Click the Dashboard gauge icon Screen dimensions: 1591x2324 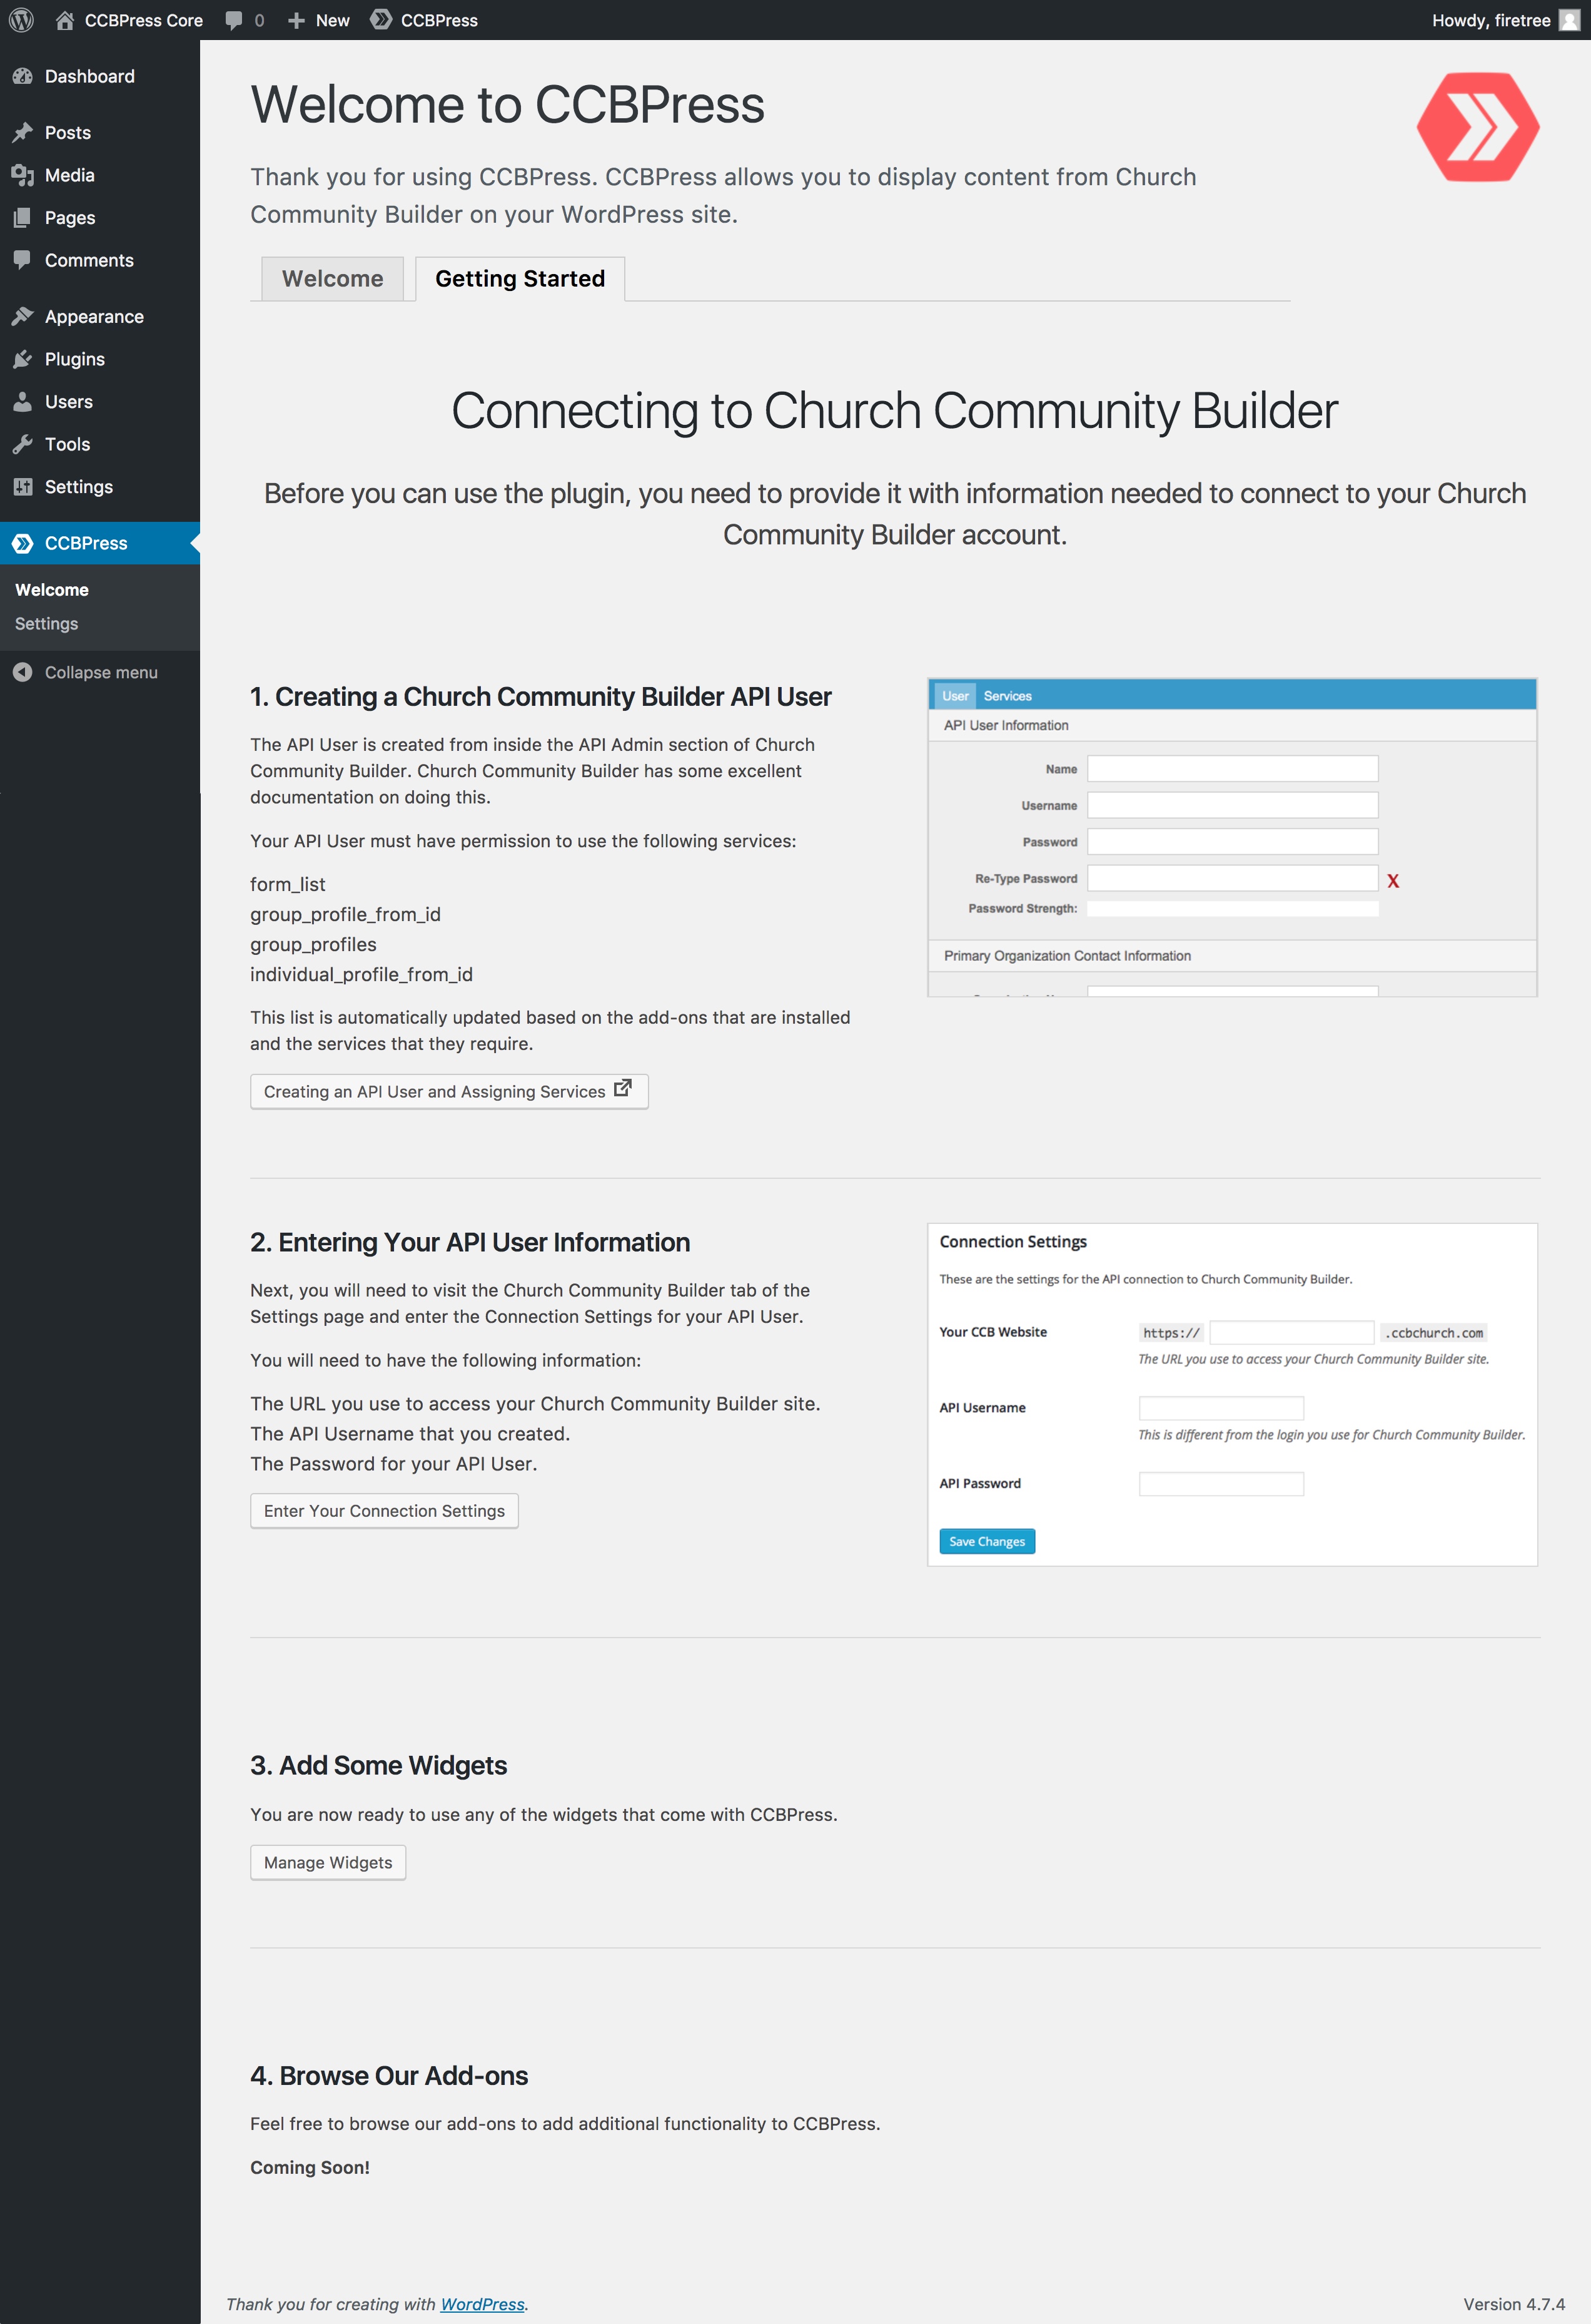coord(23,76)
